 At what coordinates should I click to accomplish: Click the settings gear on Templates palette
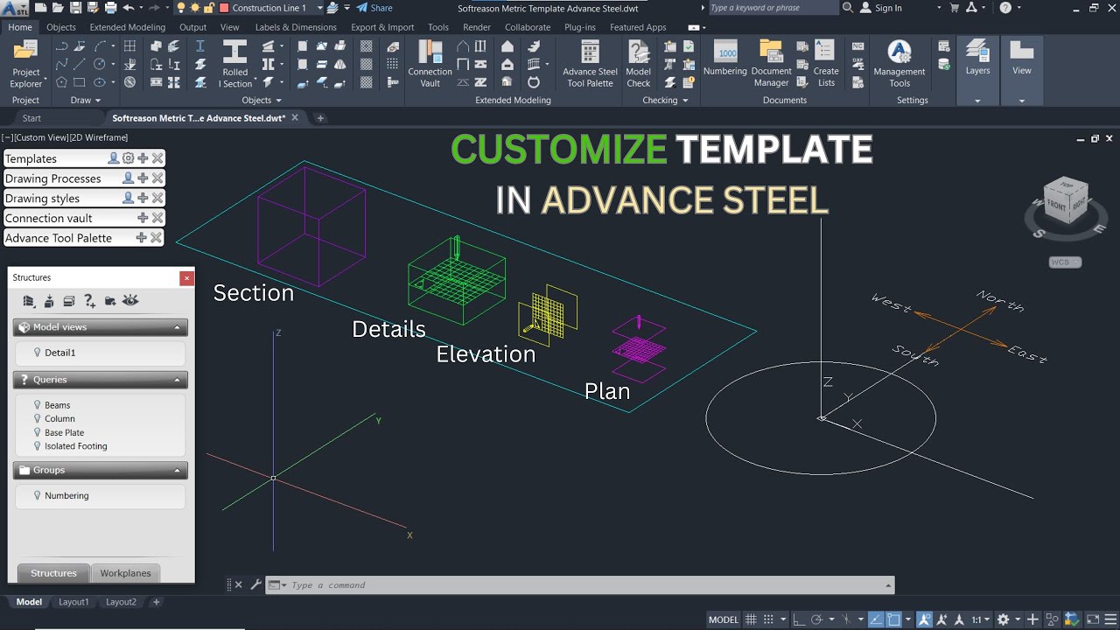[x=128, y=158]
